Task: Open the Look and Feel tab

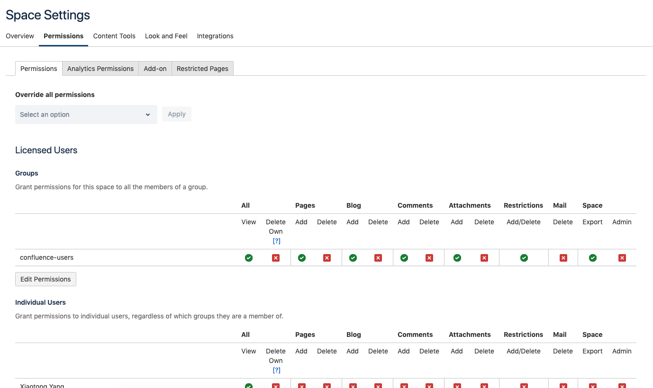Action: [x=166, y=36]
